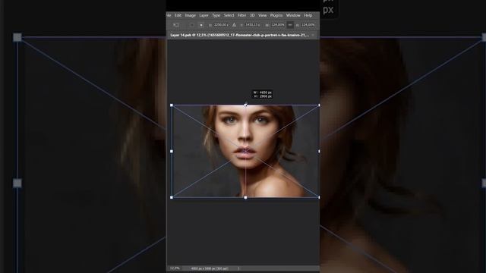Click the reference point locator icon
Viewport: 486px width, 273px height.
pos(201,25)
